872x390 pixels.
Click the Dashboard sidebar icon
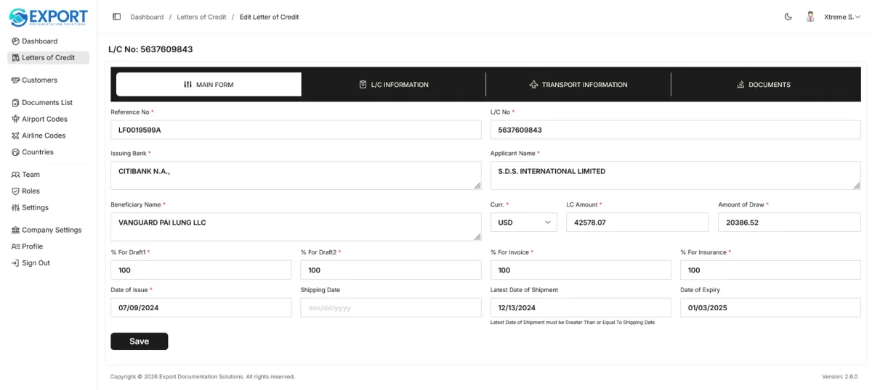(x=15, y=41)
